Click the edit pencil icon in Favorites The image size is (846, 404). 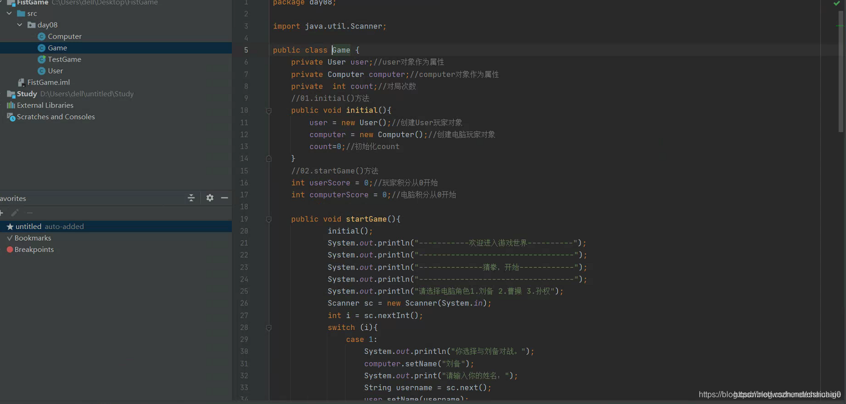[x=15, y=212]
